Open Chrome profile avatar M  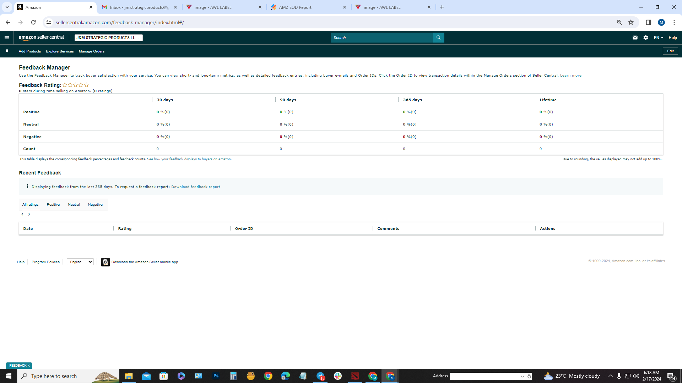661,22
